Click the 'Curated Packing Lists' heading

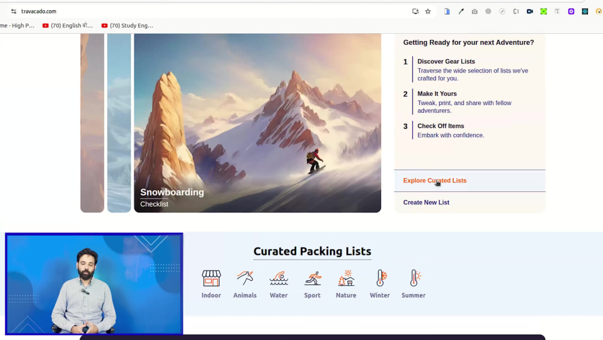click(x=312, y=251)
